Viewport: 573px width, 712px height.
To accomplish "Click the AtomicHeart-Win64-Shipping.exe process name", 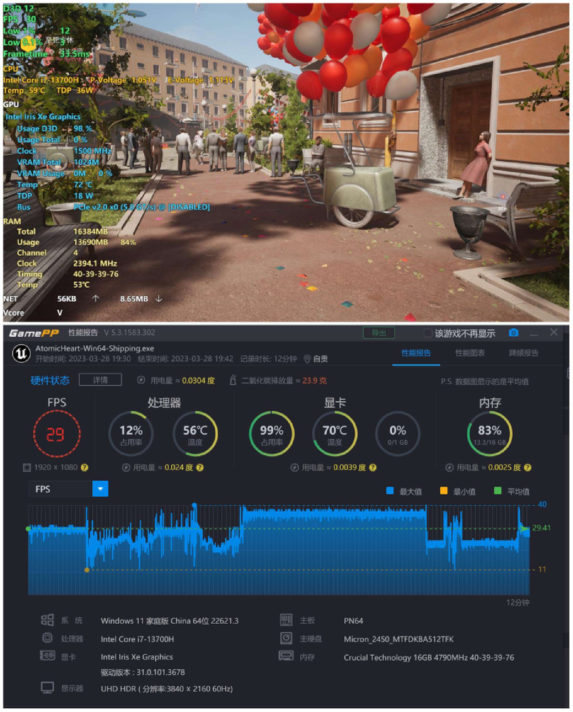I will [x=95, y=348].
